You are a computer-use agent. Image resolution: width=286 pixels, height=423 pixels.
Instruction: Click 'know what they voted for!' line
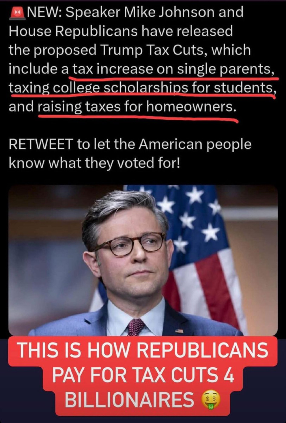point(94,163)
